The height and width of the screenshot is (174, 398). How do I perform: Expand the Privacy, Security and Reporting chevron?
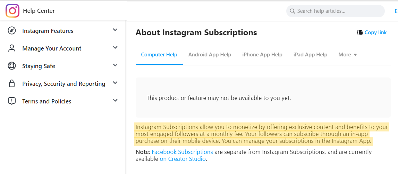coord(115,83)
